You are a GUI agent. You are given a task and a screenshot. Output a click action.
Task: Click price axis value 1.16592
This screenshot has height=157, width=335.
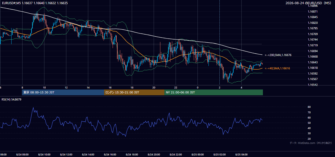[313, 74]
